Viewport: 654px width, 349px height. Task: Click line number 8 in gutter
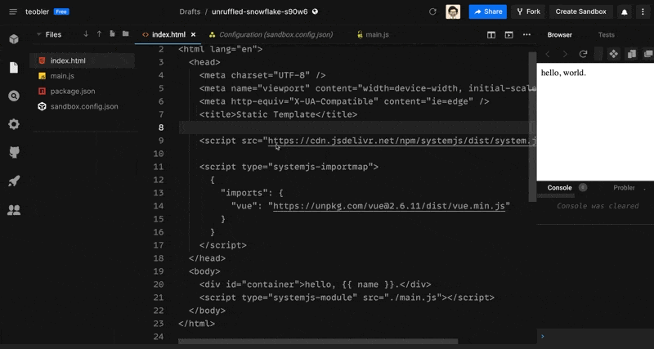tap(160, 128)
